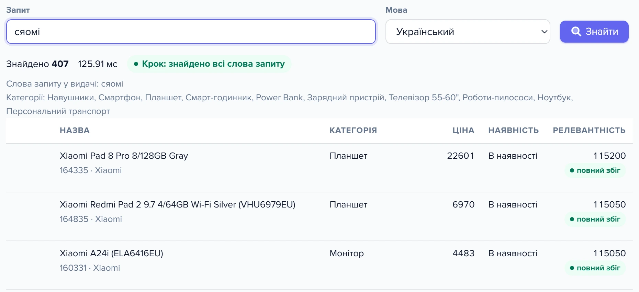The image size is (639, 292).
Task: Click the 164835 · Xiaomi product code
Action: click(x=91, y=219)
